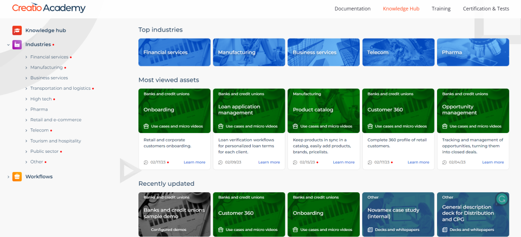This screenshot has width=521, height=237.
Task: Click the Creatio Academy logo
Action: point(49,8)
